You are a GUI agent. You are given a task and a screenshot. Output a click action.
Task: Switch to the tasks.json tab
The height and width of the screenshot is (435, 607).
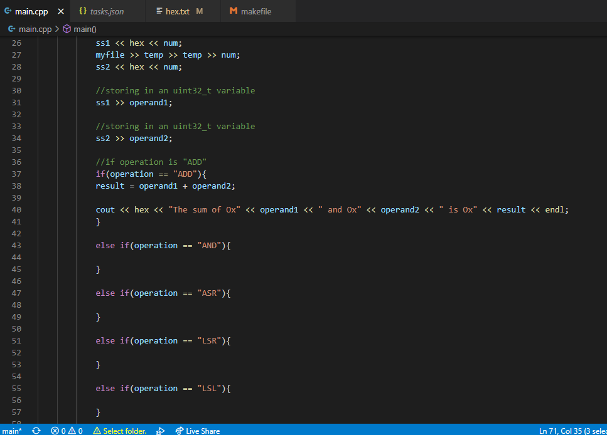[x=107, y=11]
